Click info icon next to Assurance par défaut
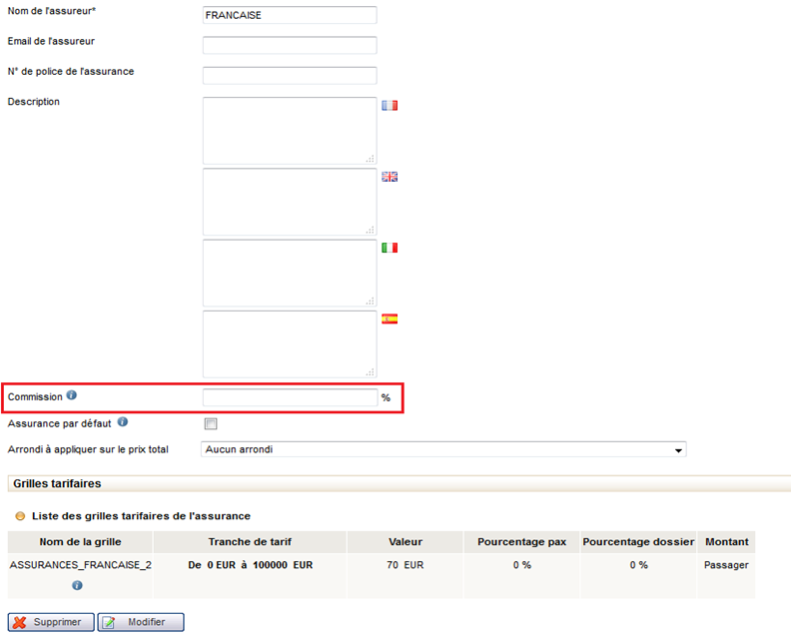The image size is (791, 636). click(x=123, y=422)
